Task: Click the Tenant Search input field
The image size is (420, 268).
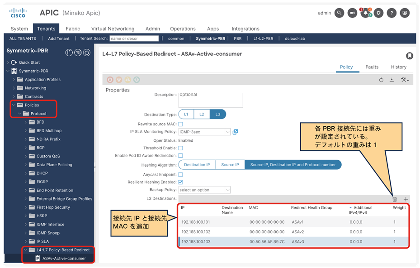Action: tap(134, 38)
